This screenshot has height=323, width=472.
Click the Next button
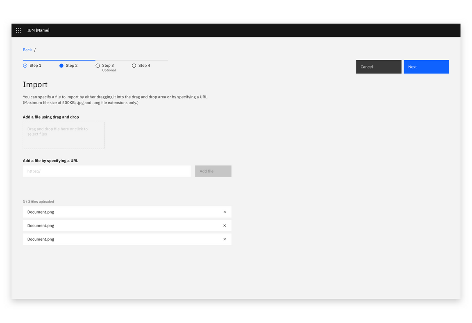(x=426, y=66)
